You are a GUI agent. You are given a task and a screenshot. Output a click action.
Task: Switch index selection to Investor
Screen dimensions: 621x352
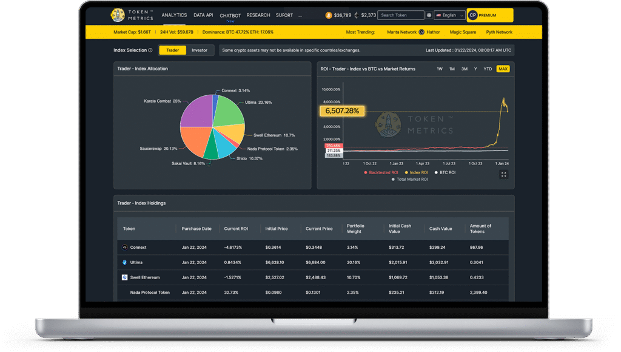tap(200, 50)
